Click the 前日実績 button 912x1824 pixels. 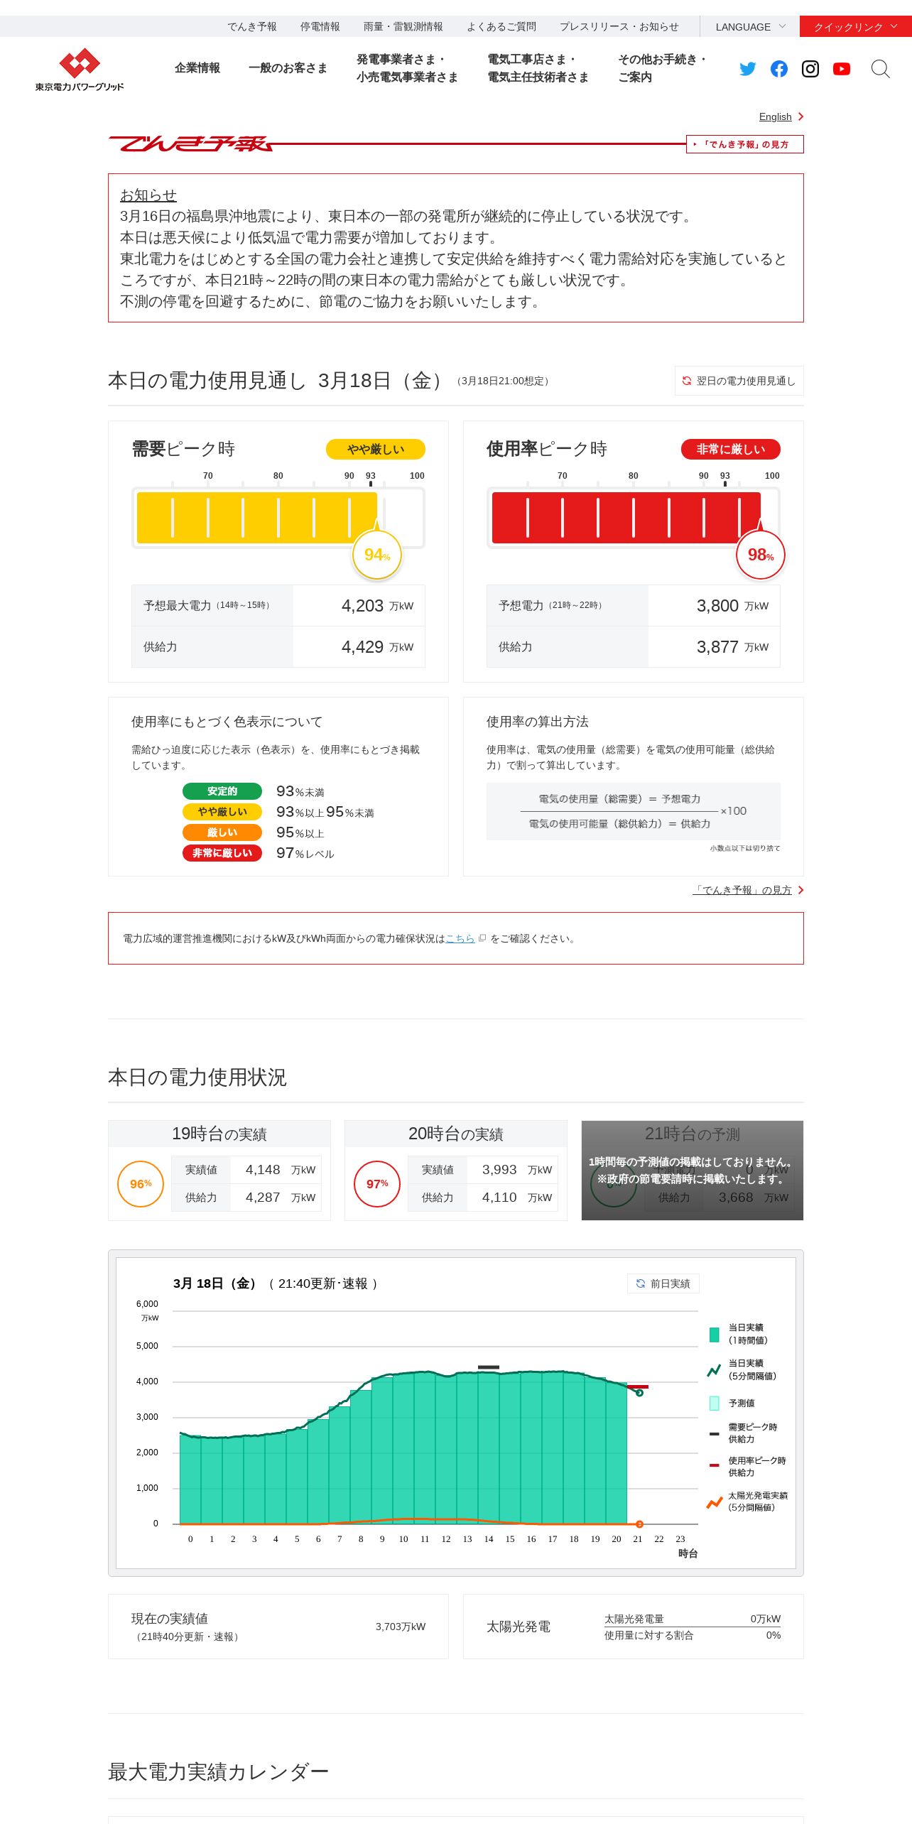point(663,1283)
